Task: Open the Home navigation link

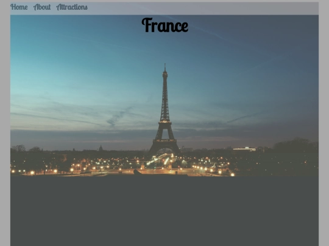Action: point(19,7)
